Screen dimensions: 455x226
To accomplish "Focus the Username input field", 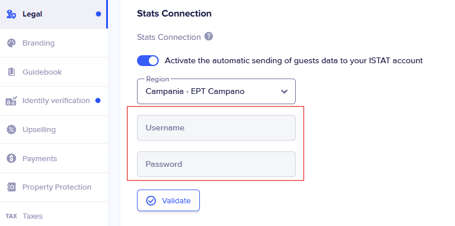I will [216, 128].
